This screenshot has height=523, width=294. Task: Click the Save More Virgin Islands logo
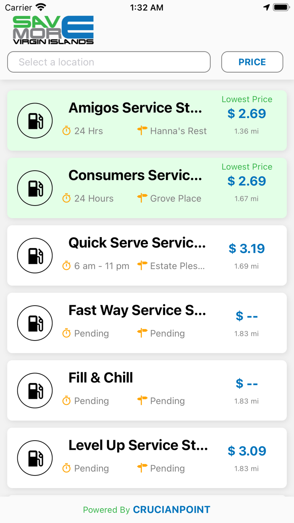53,30
